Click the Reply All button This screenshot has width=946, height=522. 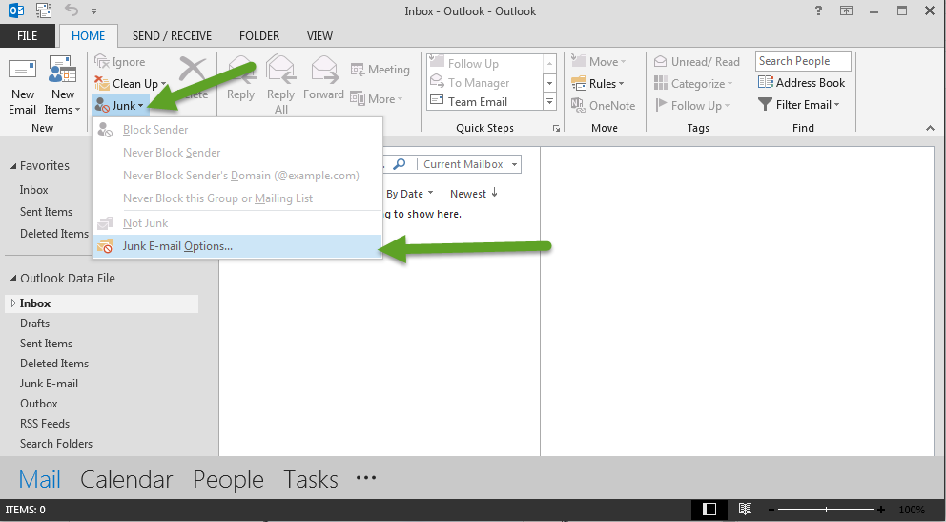tap(281, 85)
